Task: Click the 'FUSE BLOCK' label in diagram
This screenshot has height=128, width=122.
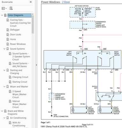Action: tap(98, 9)
